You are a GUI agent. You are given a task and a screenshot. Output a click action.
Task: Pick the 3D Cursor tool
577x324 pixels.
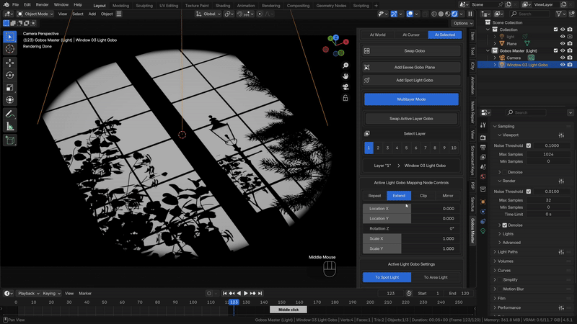(x=10, y=49)
